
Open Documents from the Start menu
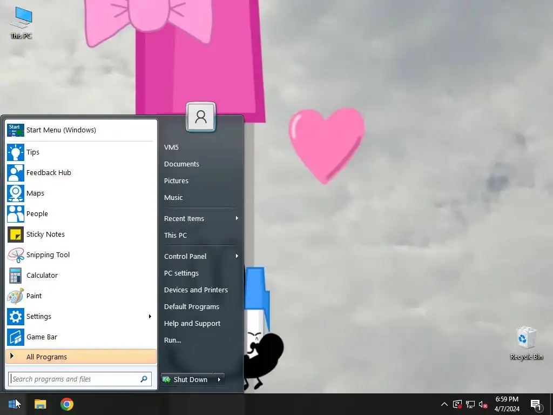[x=181, y=164]
